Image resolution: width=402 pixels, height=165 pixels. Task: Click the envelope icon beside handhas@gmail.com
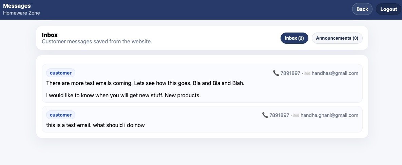[x=307, y=73]
